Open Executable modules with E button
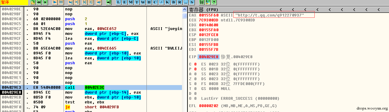Image resolution: width=389 pixels, height=112 pixels. click(125, 2)
